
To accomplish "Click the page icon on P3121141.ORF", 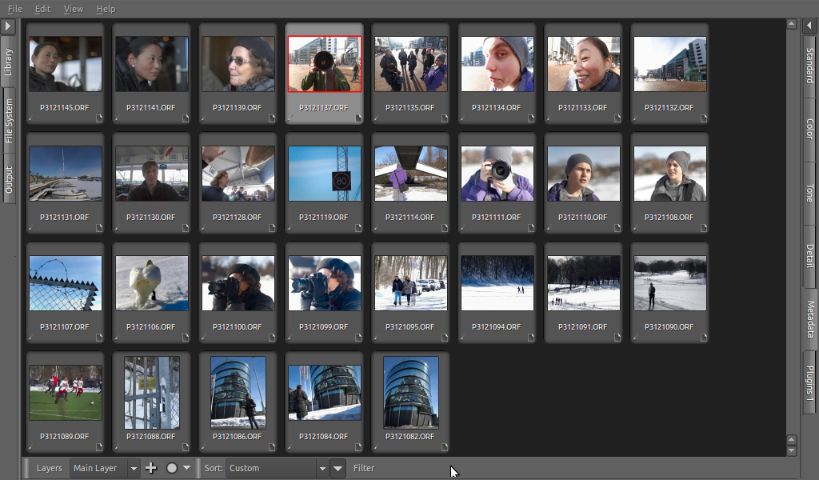I will [x=186, y=118].
